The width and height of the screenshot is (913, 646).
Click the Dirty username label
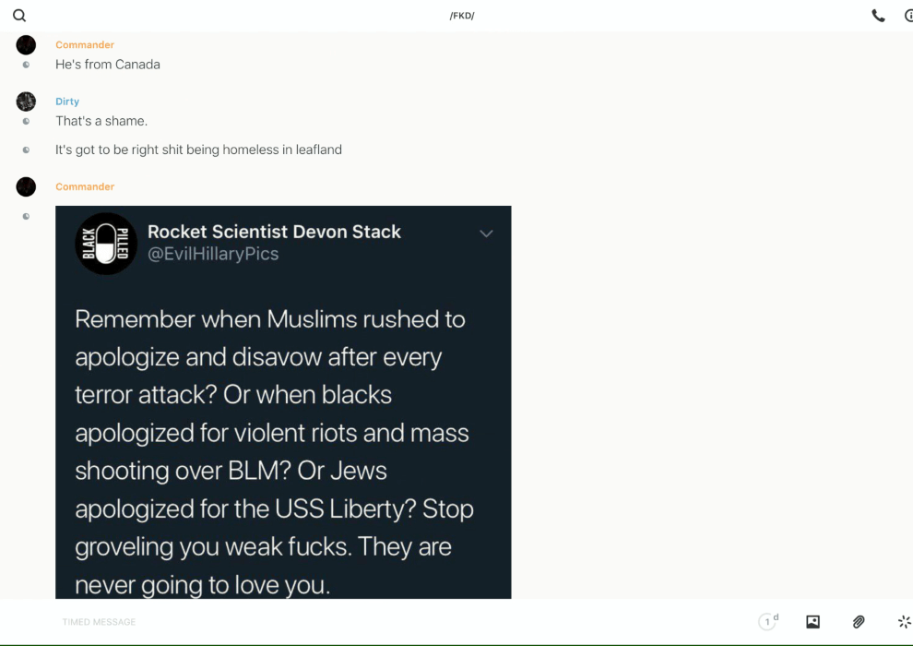[x=67, y=102]
